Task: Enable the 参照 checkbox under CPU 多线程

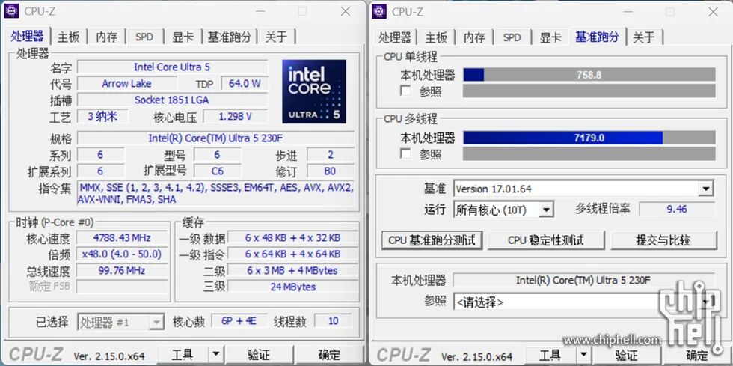Action: 405,153
